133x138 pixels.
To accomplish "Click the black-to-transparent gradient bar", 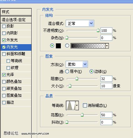I will (88, 46).
